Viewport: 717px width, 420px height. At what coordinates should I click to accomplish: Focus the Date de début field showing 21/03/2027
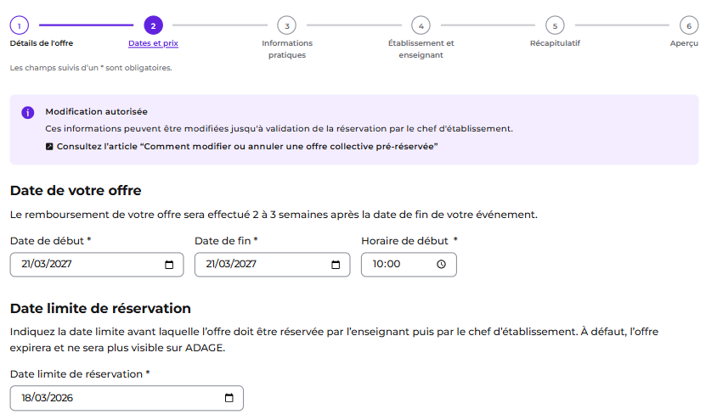97,265
